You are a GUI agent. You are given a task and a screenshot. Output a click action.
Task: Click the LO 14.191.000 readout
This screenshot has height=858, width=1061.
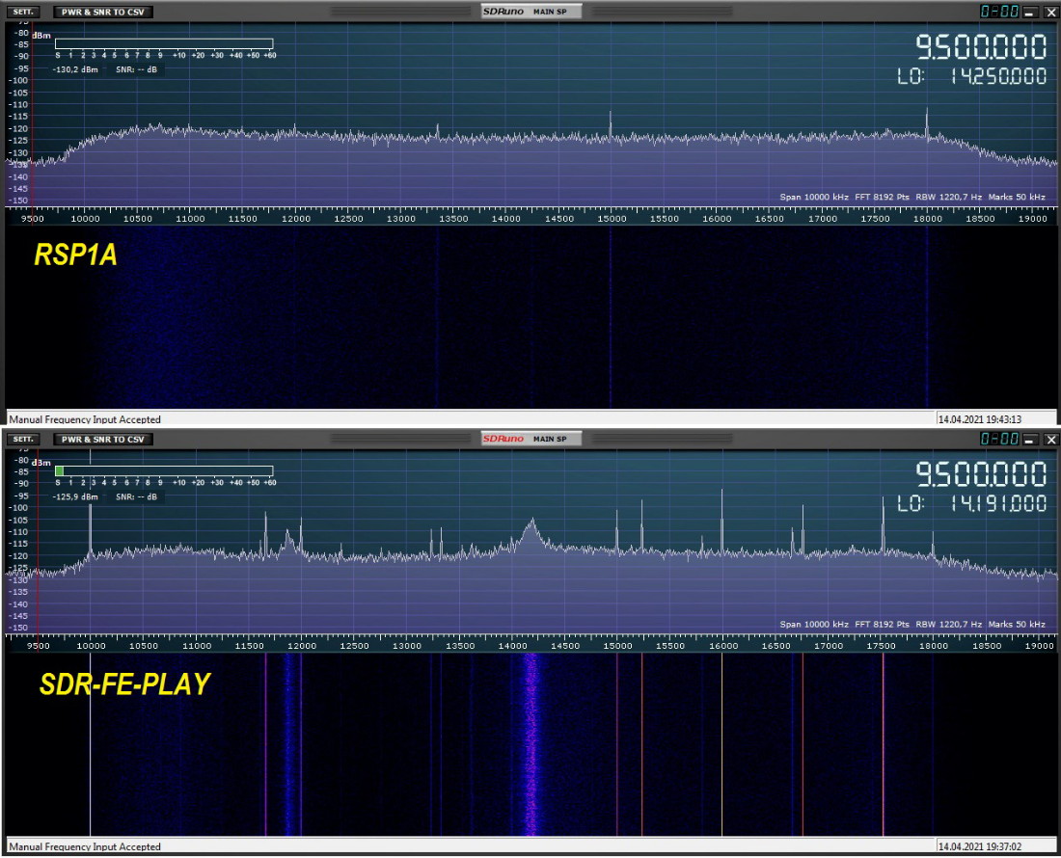(x=972, y=503)
